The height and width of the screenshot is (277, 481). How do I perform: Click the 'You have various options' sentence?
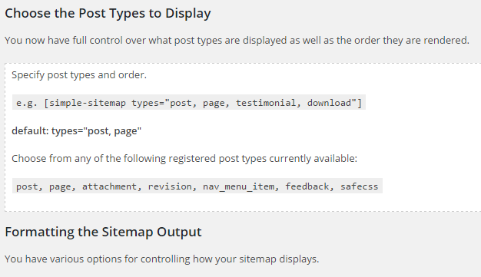click(162, 259)
